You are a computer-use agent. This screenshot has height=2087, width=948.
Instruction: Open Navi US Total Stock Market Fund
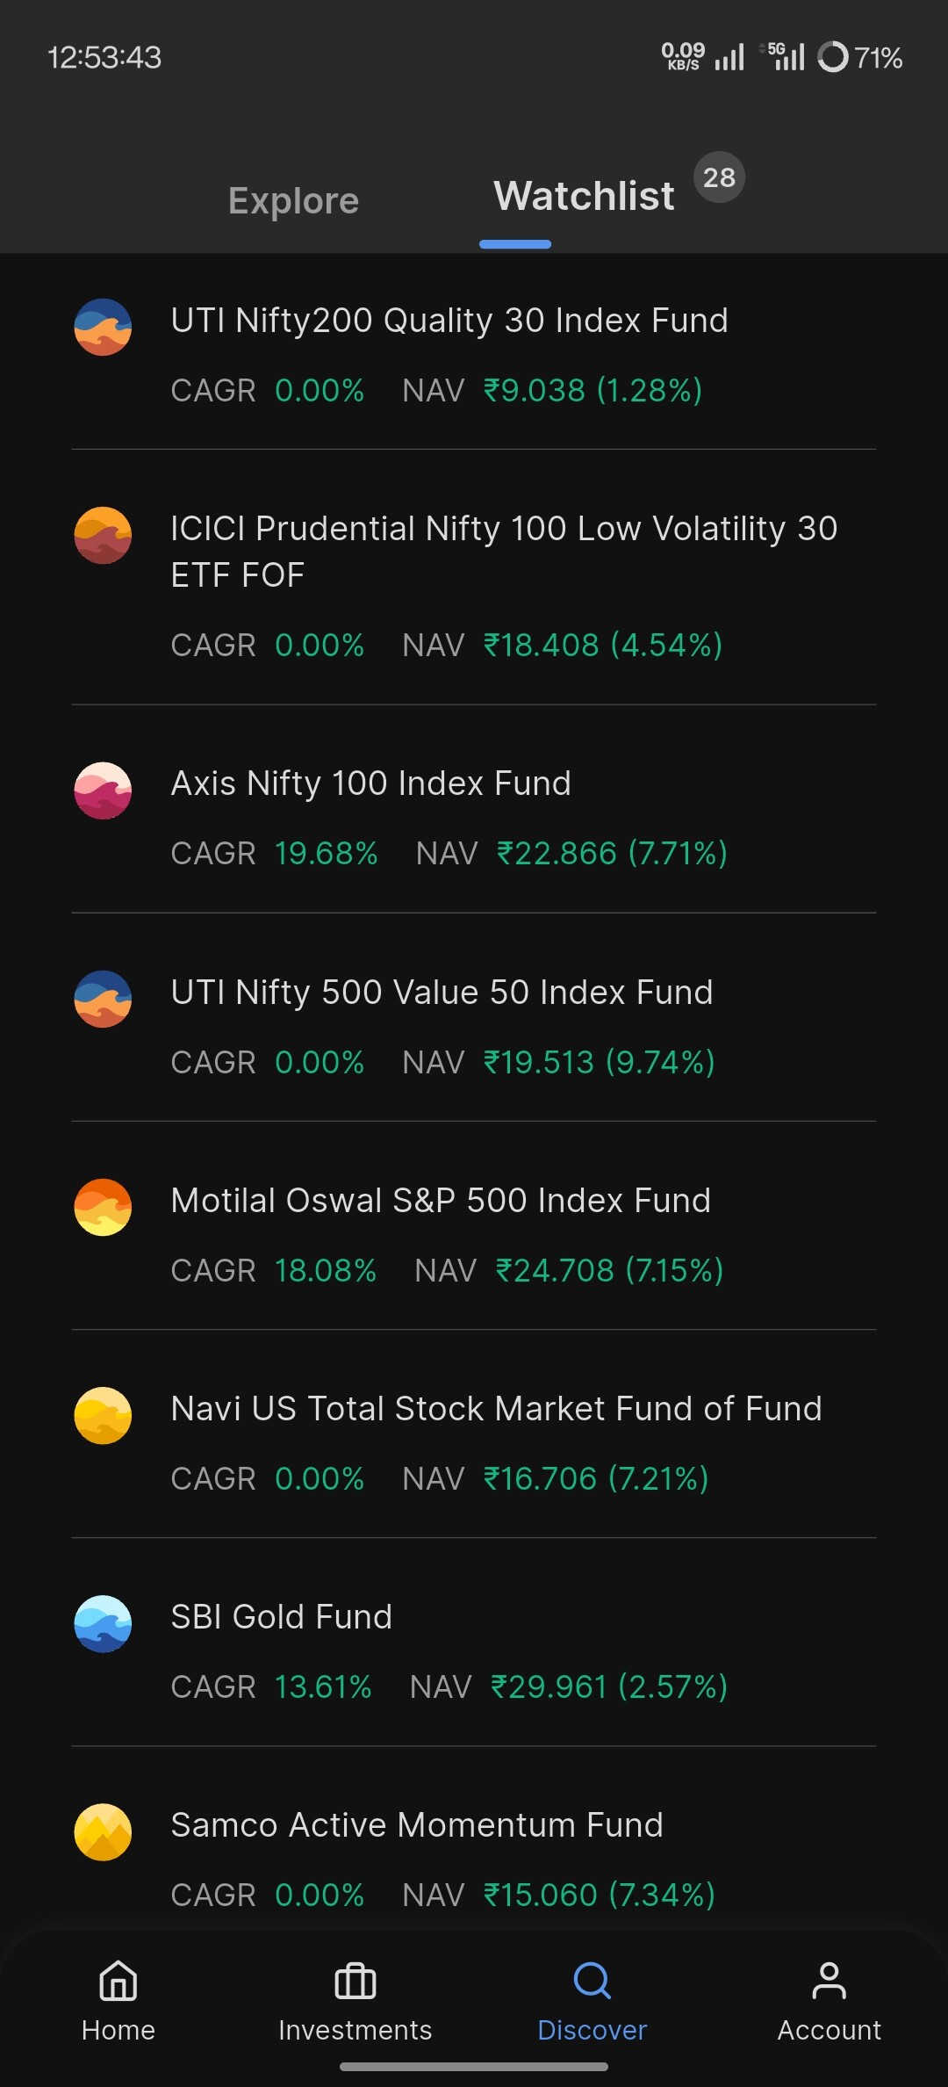point(496,1409)
